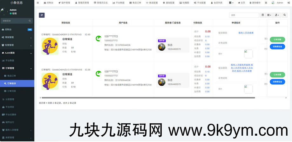Open 平台数据 chart shortcut in top bar
This screenshot has width=292, height=142.
pos(118,3)
